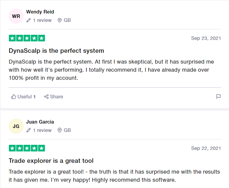This screenshot has height=188, width=229.
Task: Click pencil review icon beside Wendy Reid
Action: (x=29, y=20)
